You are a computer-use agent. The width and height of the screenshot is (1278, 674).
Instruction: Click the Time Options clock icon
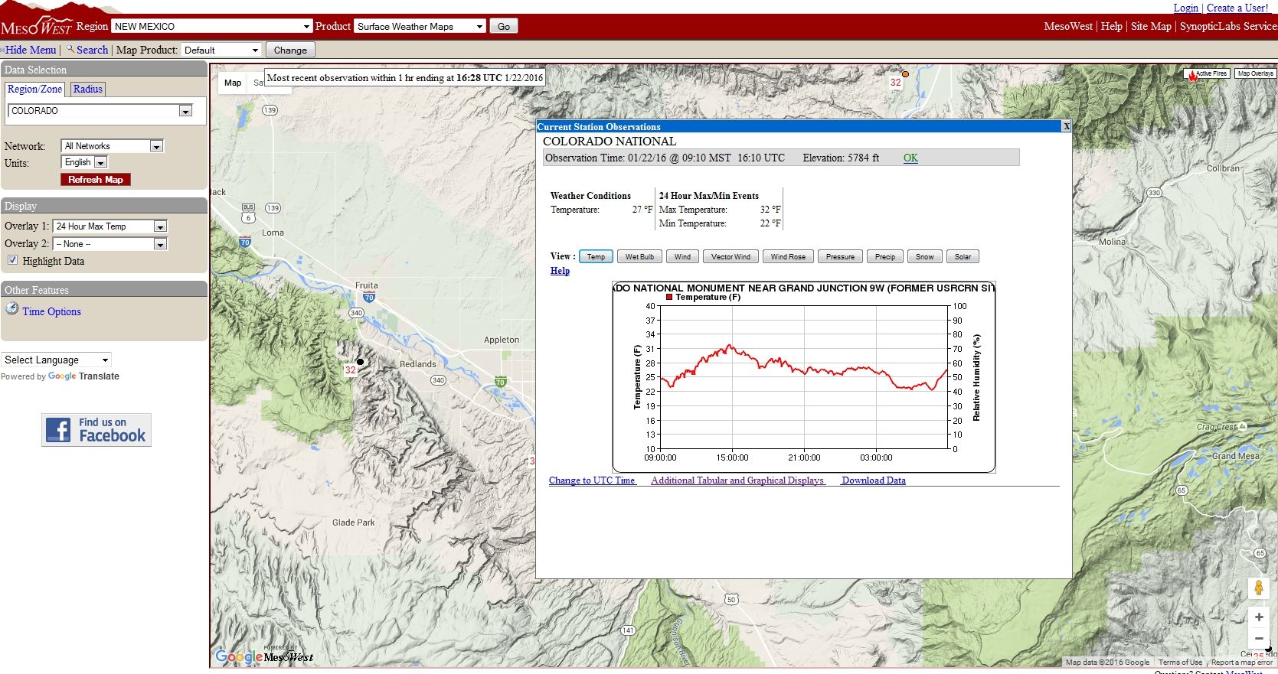pyautogui.click(x=12, y=309)
